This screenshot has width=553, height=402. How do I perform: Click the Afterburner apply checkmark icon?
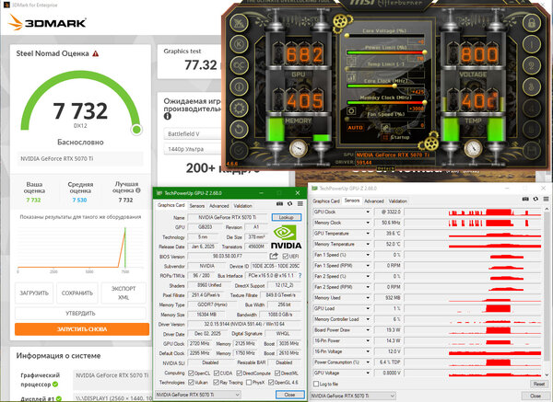click(239, 150)
